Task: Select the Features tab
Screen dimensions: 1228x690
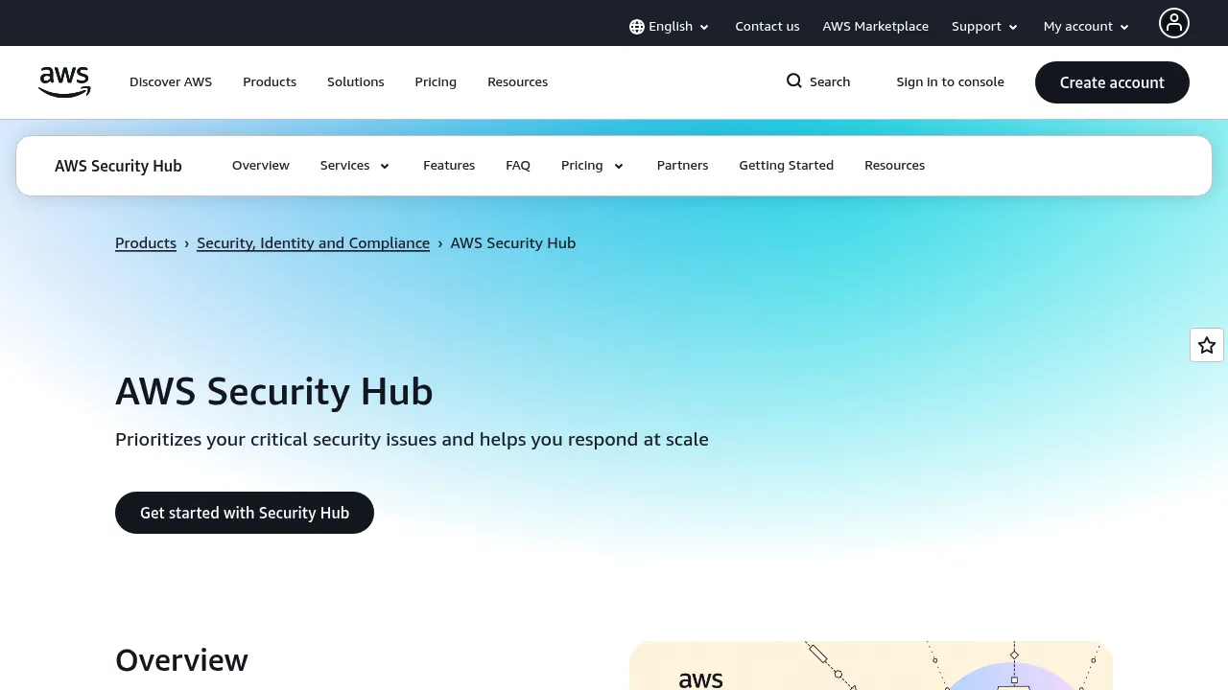Action: coord(449,166)
